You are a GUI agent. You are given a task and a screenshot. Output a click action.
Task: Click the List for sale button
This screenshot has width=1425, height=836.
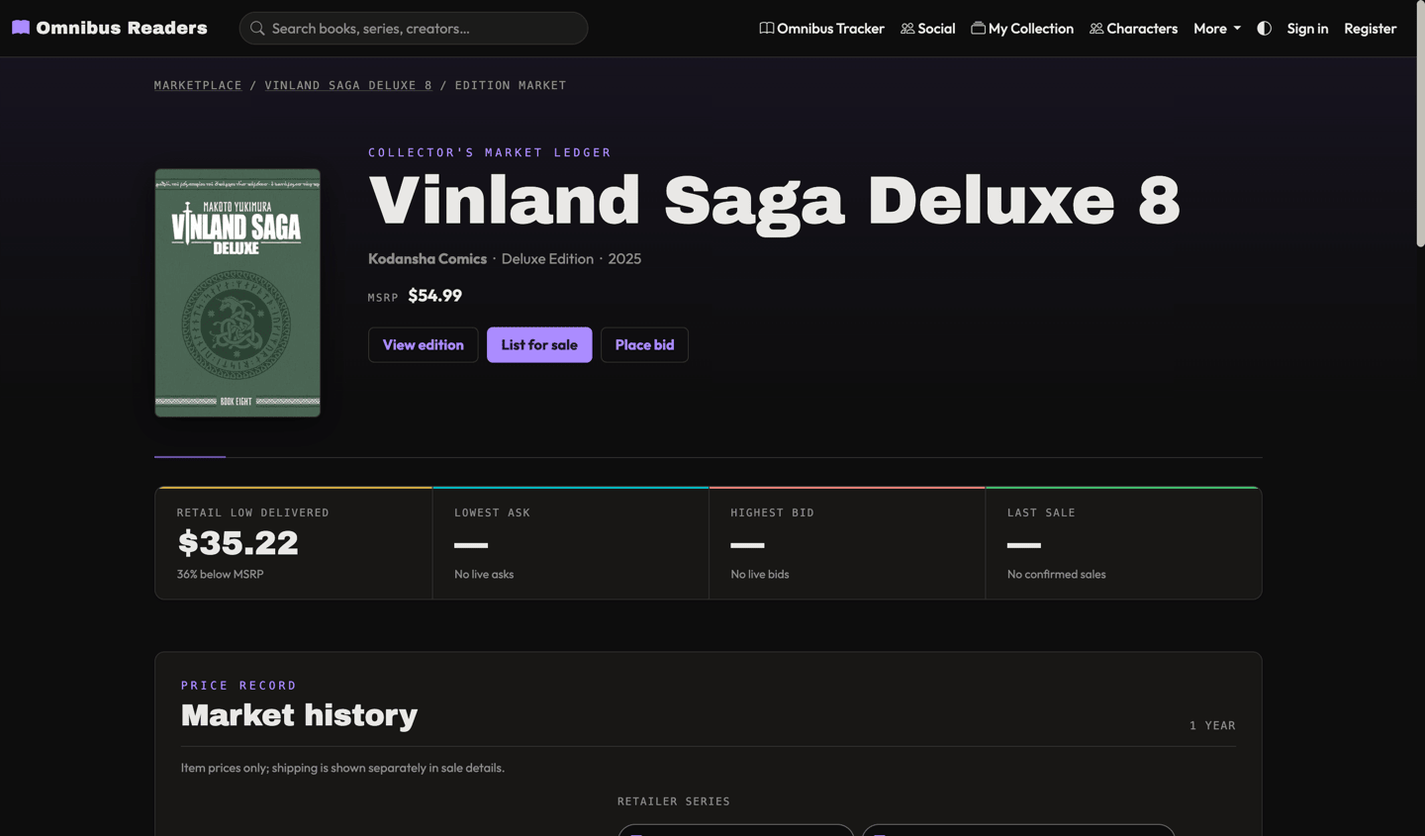pos(539,344)
